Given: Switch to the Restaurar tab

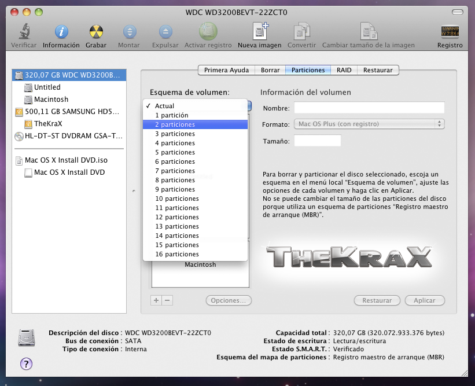Looking at the screenshot, I should [x=378, y=70].
